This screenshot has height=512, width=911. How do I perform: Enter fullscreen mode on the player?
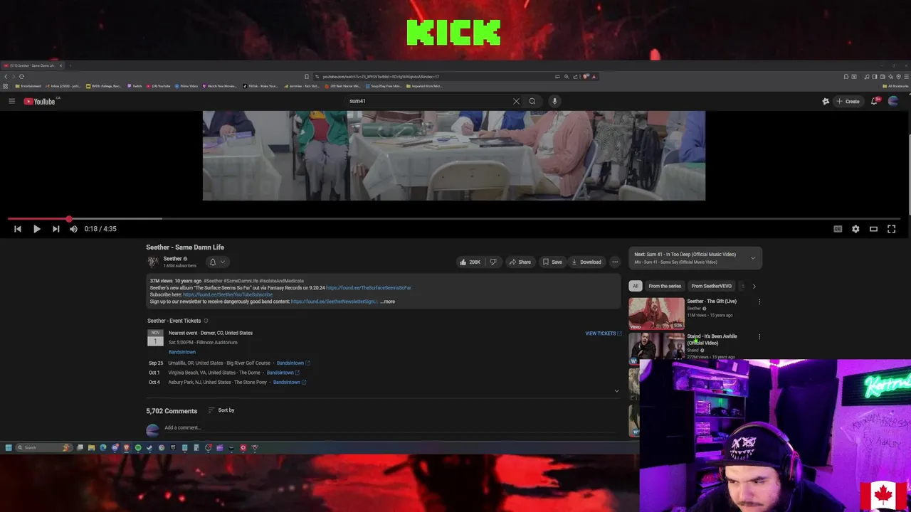891,229
